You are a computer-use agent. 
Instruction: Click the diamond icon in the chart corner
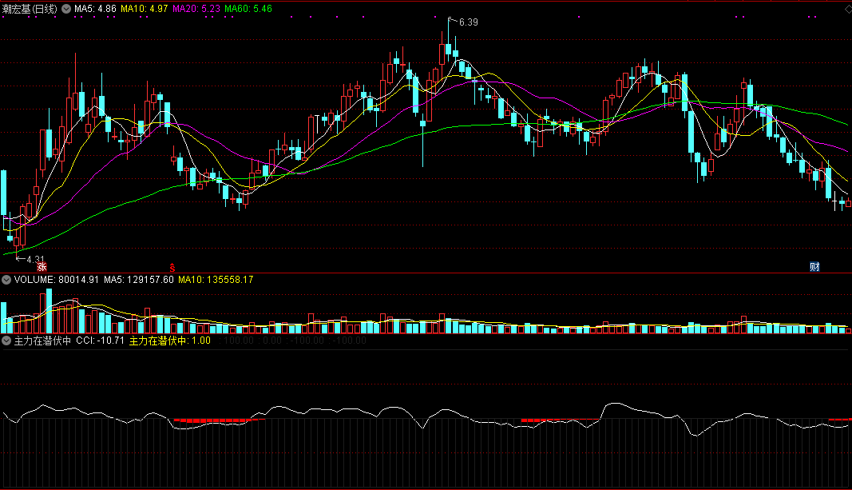point(847,10)
